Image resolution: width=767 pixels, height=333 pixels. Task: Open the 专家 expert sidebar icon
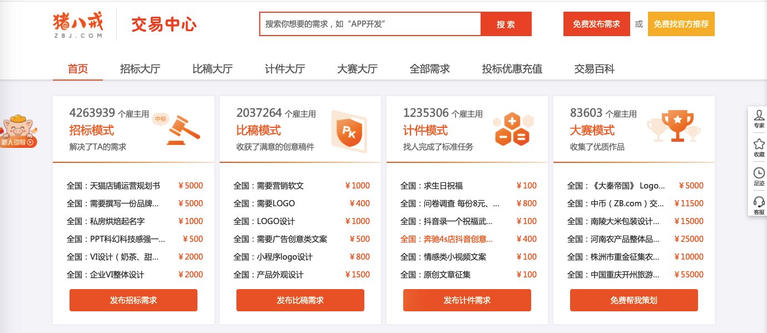759,118
